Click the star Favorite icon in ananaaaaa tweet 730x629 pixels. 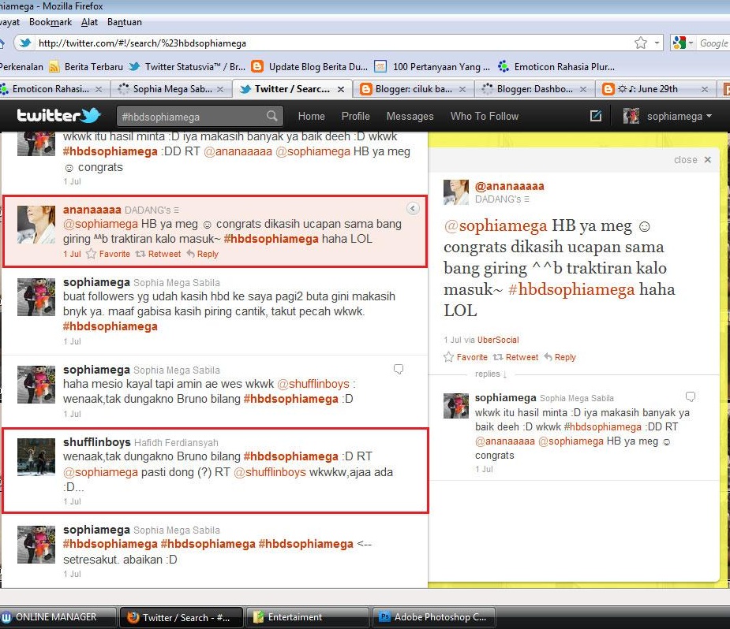pyautogui.click(x=92, y=254)
